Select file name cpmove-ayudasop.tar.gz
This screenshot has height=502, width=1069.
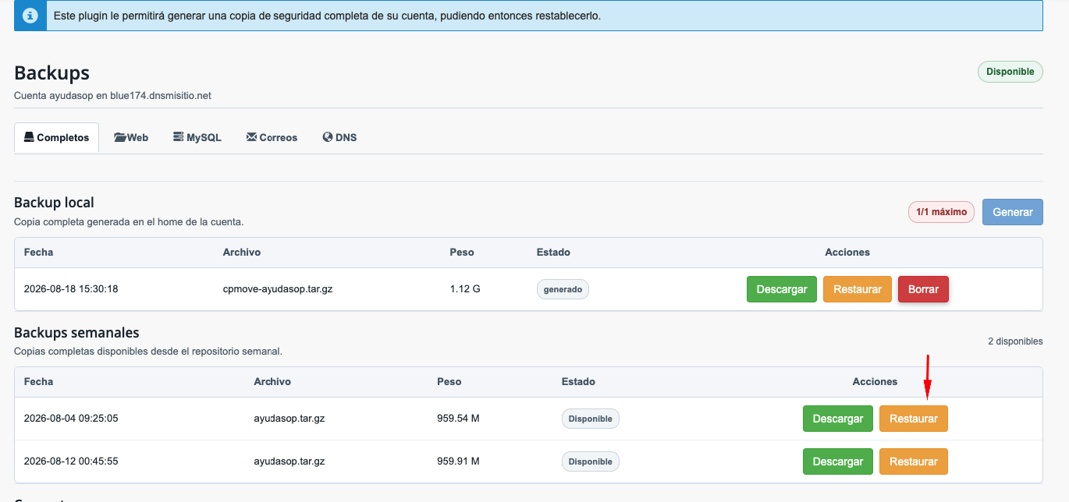coord(278,289)
